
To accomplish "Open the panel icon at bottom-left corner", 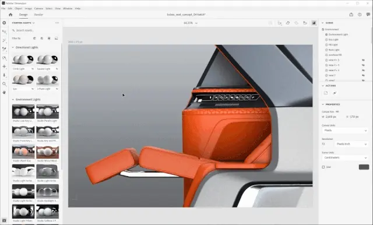I will pos(4,220).
